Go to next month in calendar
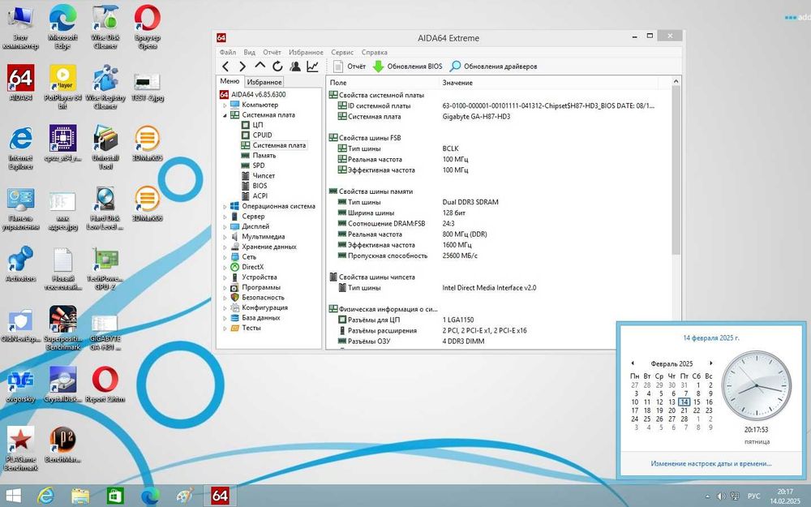 (x=710, y=363)
